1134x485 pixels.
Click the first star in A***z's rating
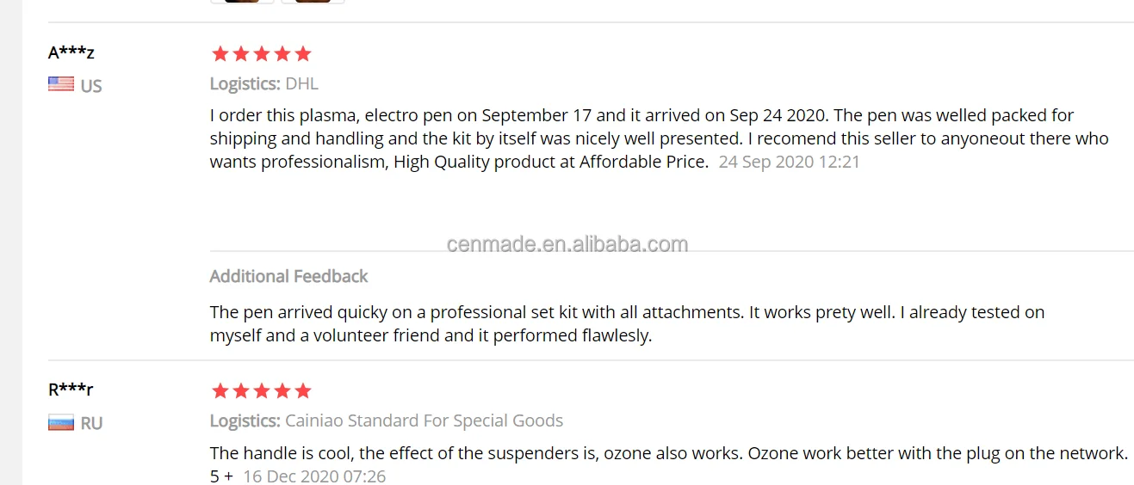[220, 54]
